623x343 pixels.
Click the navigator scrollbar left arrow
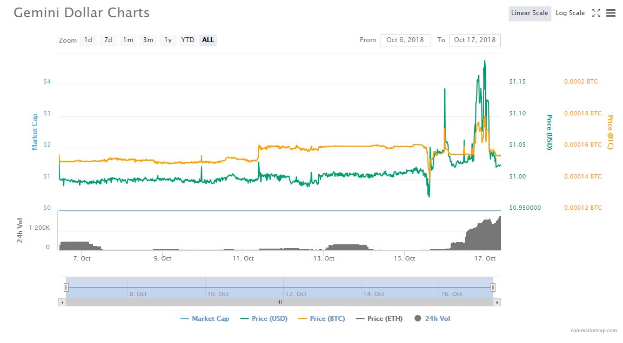[62, 302]
